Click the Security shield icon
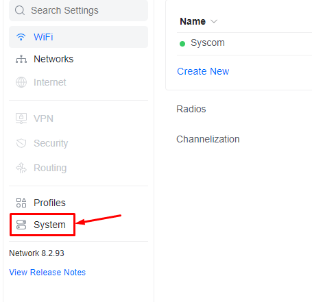The image size is (312, 302). pyautogui.click(x=21, y=143)
